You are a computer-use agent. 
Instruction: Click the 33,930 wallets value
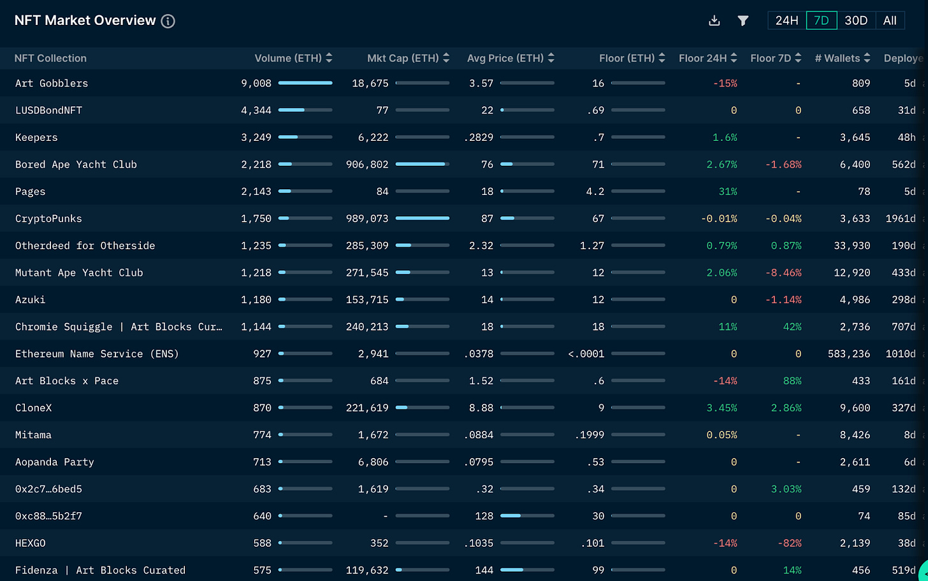pyautogui.click(x=852, y=246)
